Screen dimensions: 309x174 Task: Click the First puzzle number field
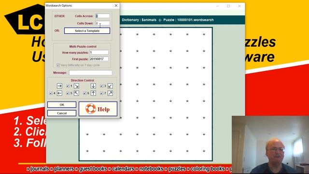(x=99, y=59)
